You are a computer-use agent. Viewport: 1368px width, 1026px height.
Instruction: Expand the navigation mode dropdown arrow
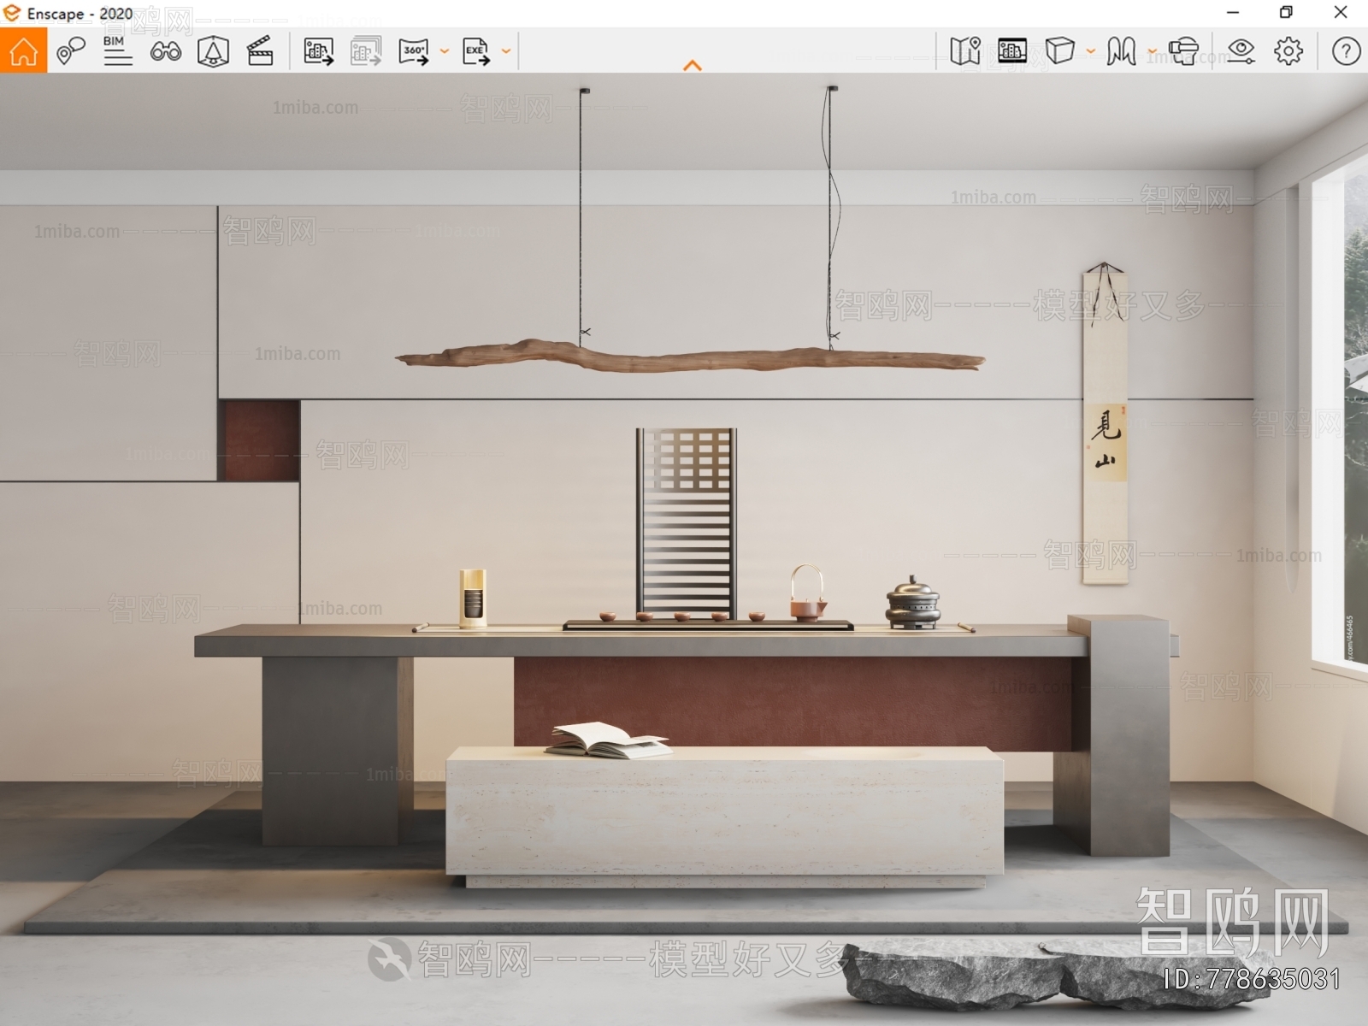tap(1152, 51)
